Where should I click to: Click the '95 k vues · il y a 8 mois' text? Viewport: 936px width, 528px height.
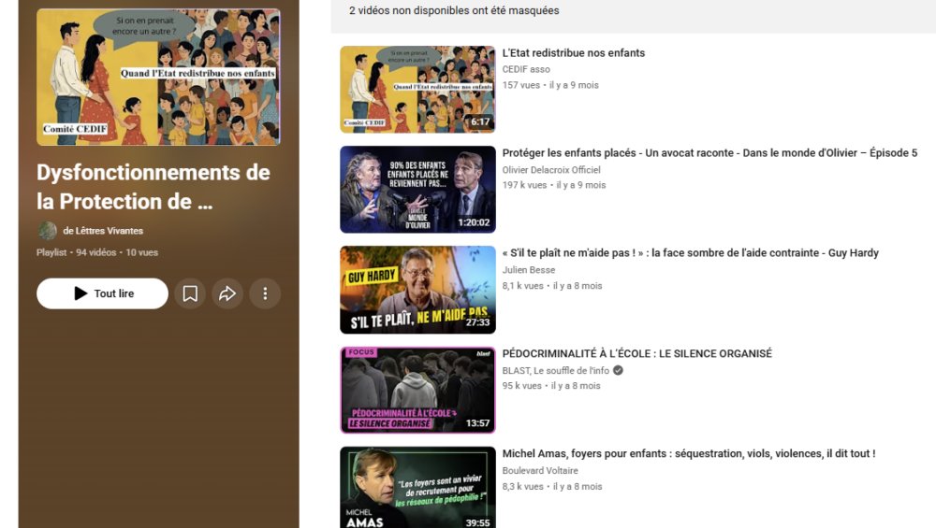coord(551,386)
